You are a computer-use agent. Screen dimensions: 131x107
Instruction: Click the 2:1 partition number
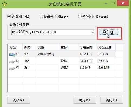26,68
